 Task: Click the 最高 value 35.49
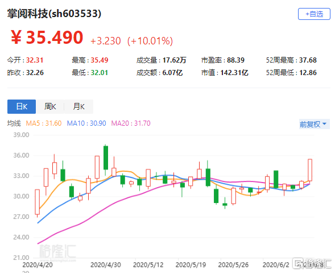coord(100,60)
